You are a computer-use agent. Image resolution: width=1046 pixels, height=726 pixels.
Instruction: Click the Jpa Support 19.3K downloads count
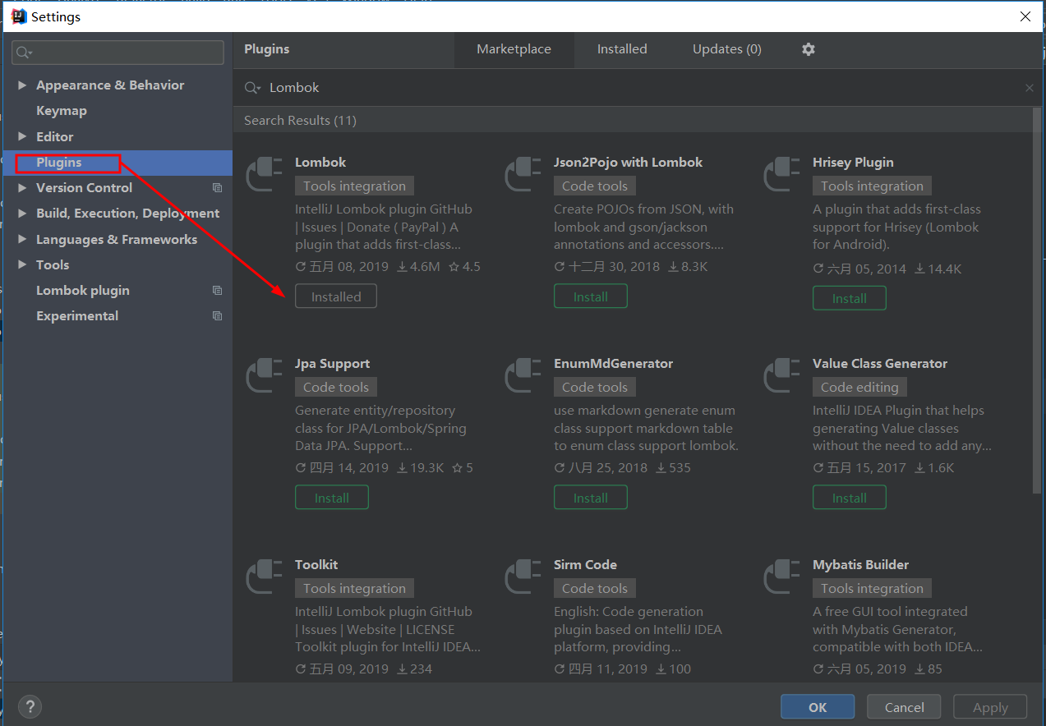tap(420, 468)
